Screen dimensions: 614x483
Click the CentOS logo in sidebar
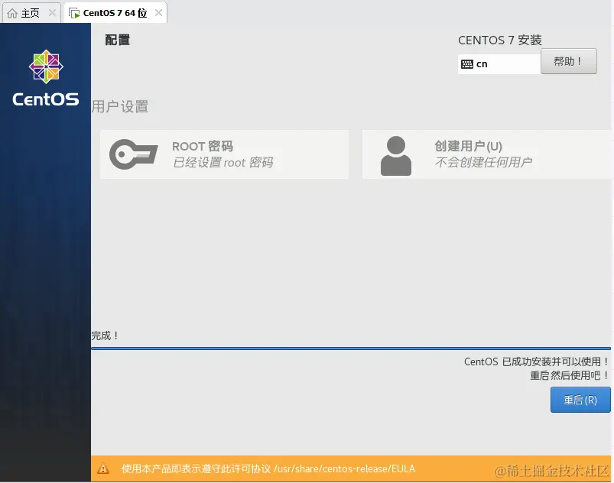point(46,78)
